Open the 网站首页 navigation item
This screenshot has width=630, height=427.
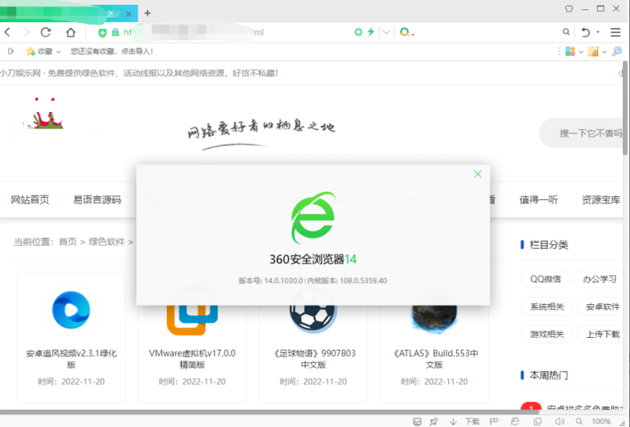[x=30, y=200]
